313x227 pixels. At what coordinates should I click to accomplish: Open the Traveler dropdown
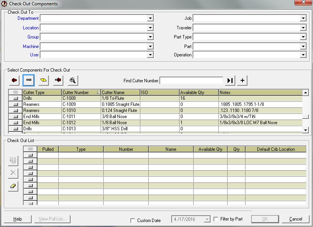[x=303, y=27]
